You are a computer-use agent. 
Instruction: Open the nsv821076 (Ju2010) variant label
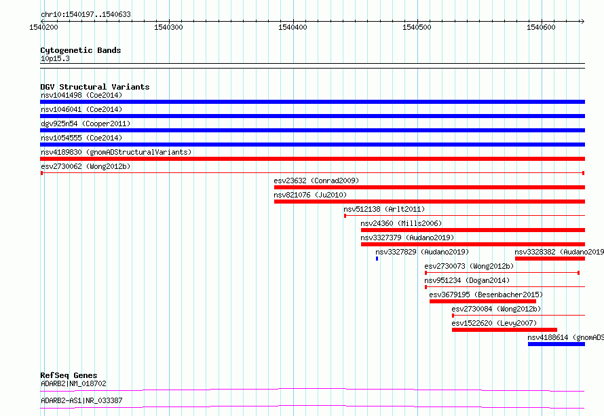pos(310,195)
